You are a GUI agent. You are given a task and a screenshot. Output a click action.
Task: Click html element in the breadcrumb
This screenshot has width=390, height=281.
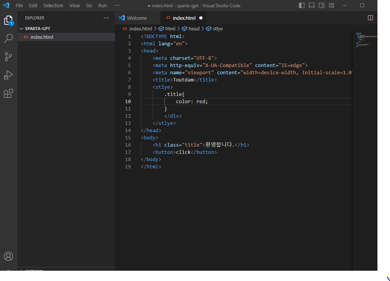(170, 29)
